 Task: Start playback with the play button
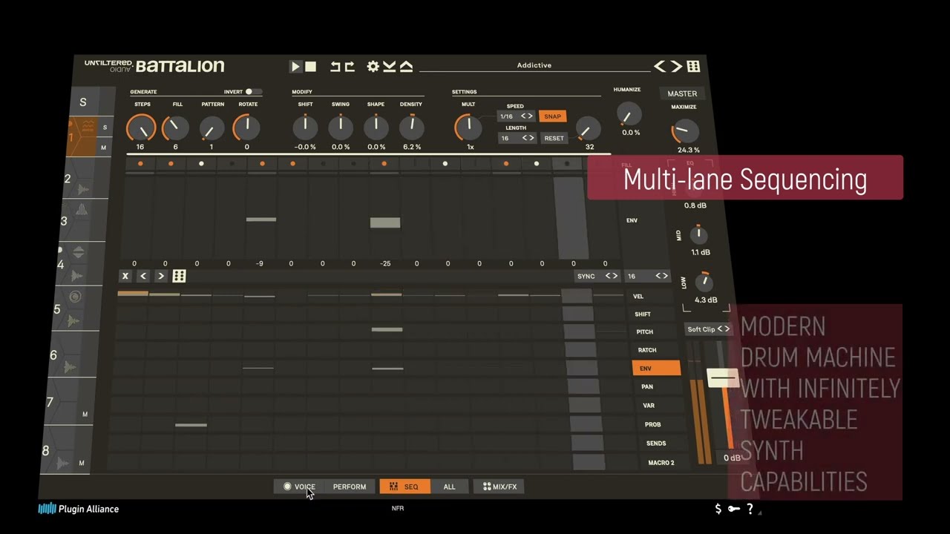(x=295, y=67)
